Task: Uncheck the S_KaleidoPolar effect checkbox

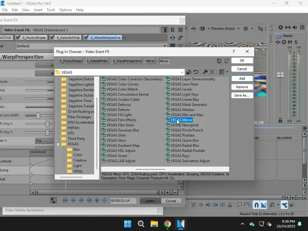Action: 52,37
